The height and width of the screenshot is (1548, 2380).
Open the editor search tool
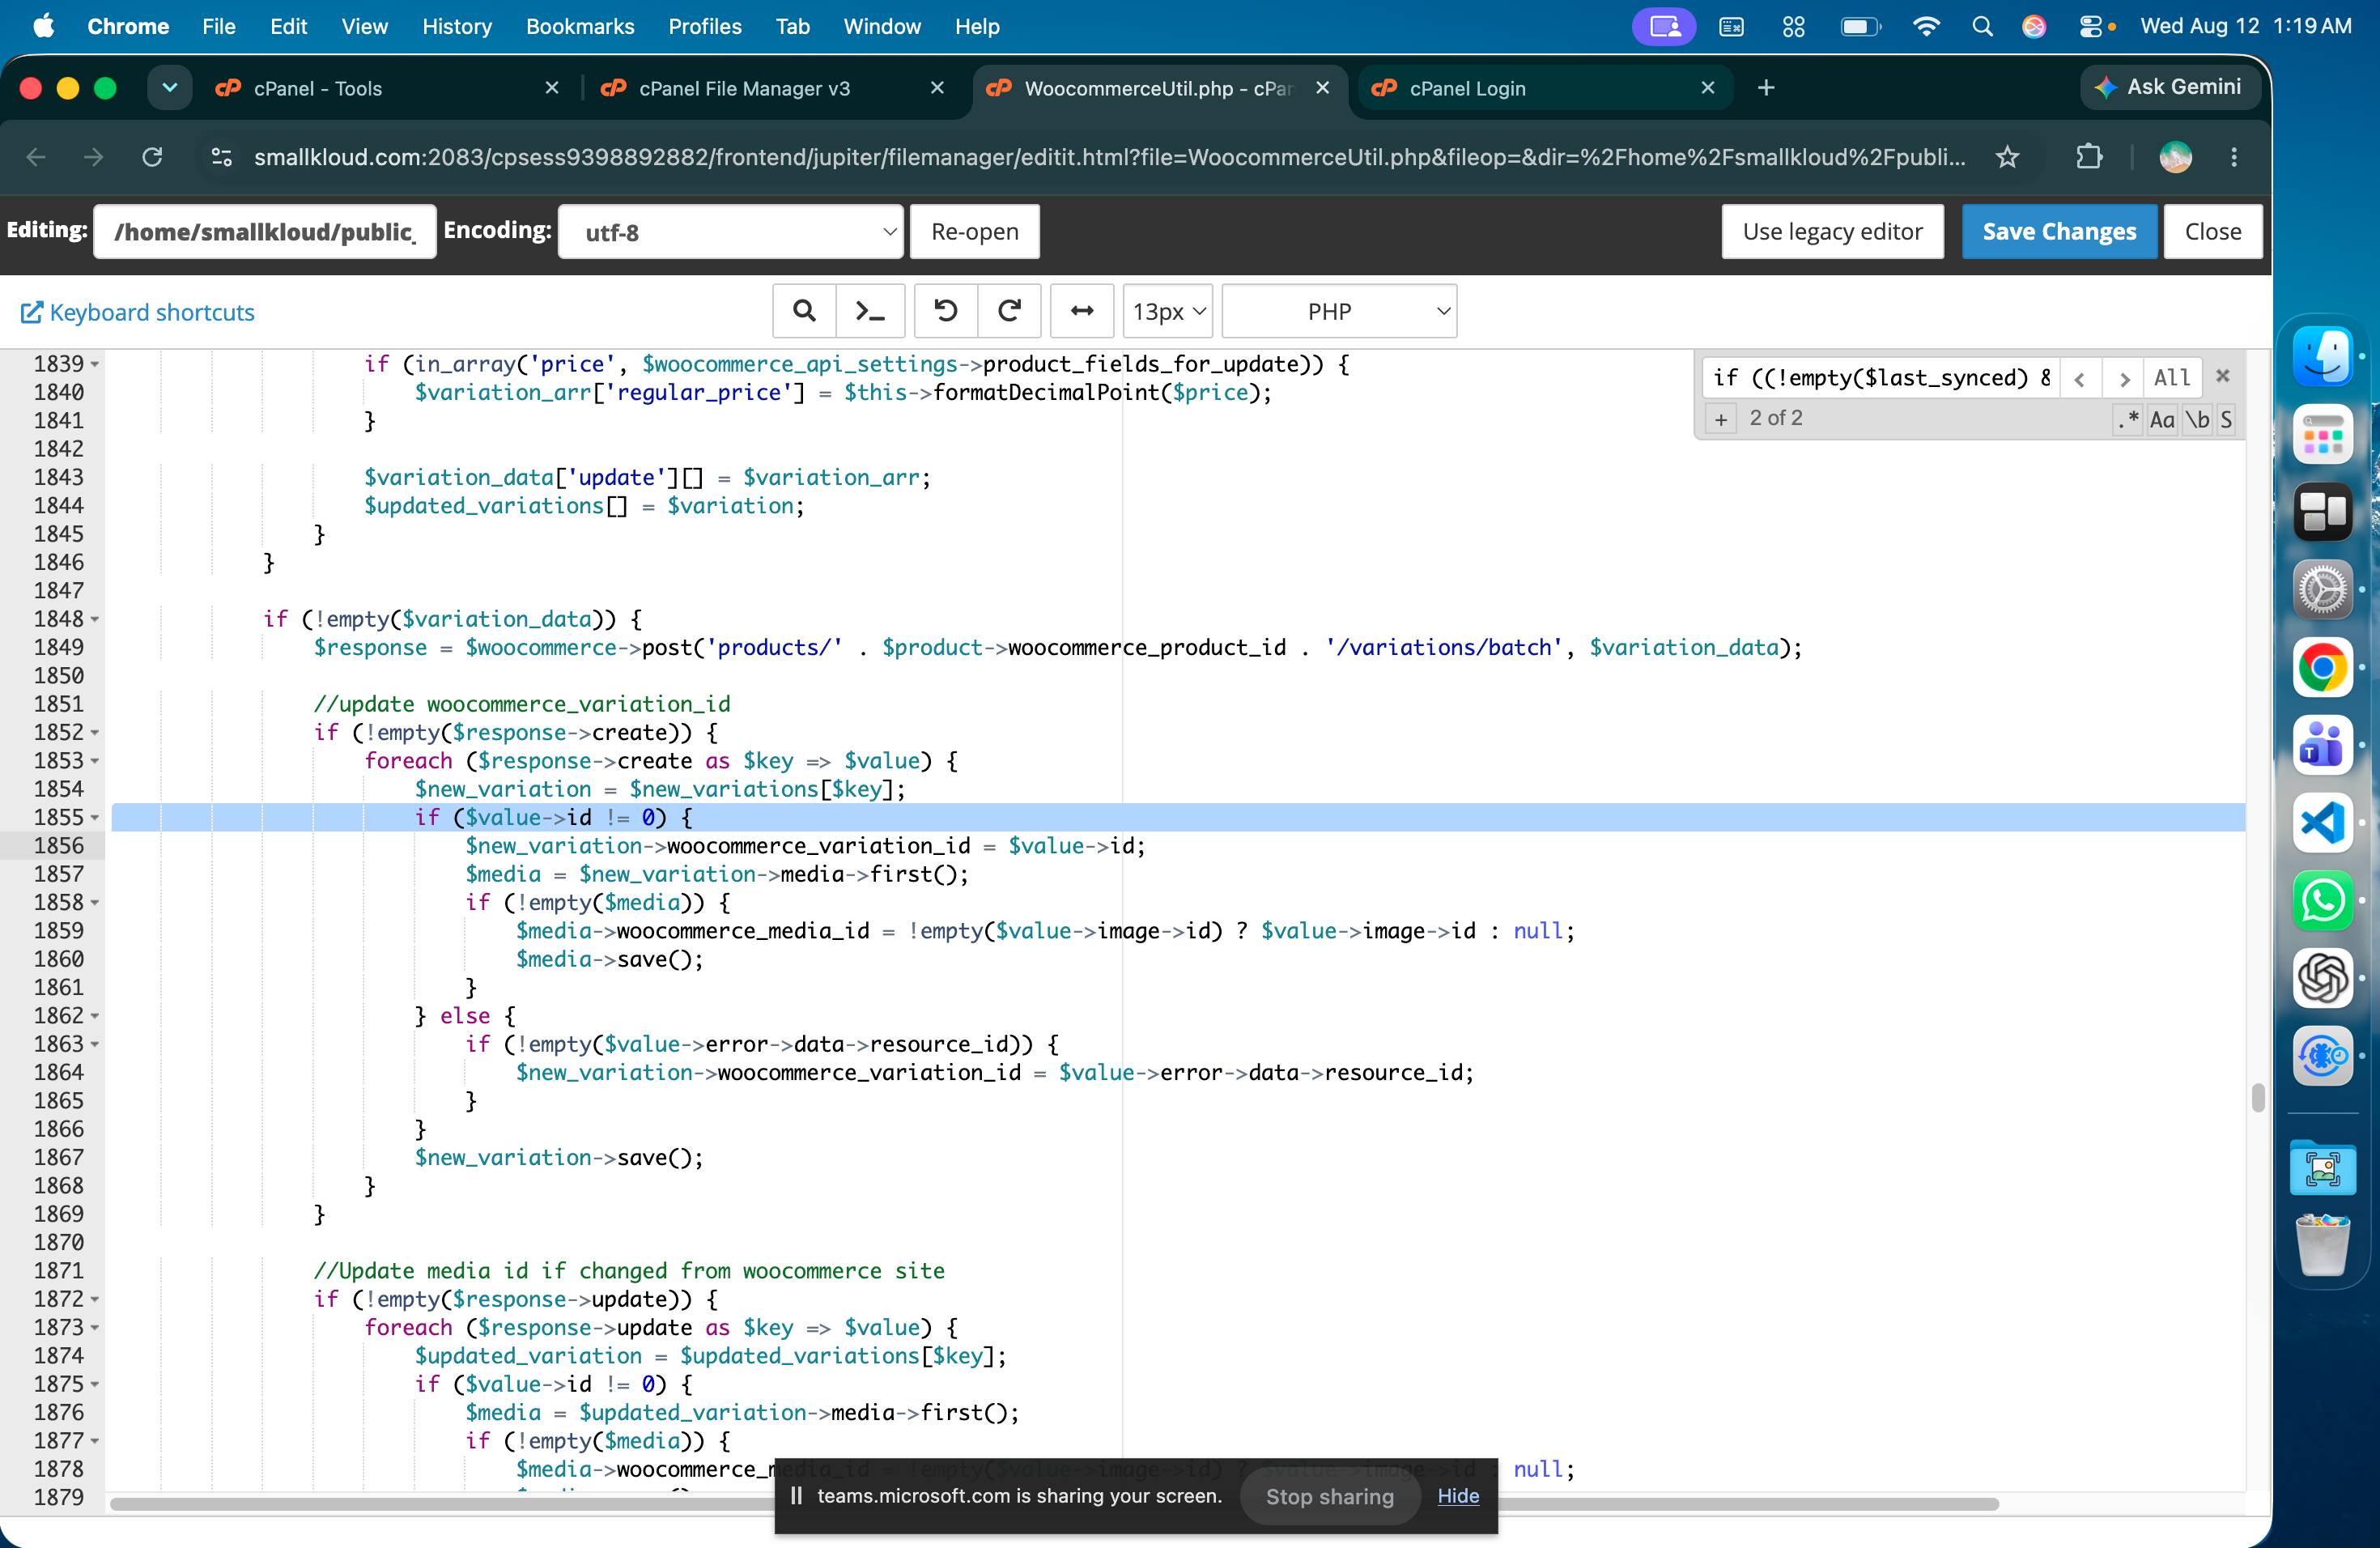click(804, 311)
